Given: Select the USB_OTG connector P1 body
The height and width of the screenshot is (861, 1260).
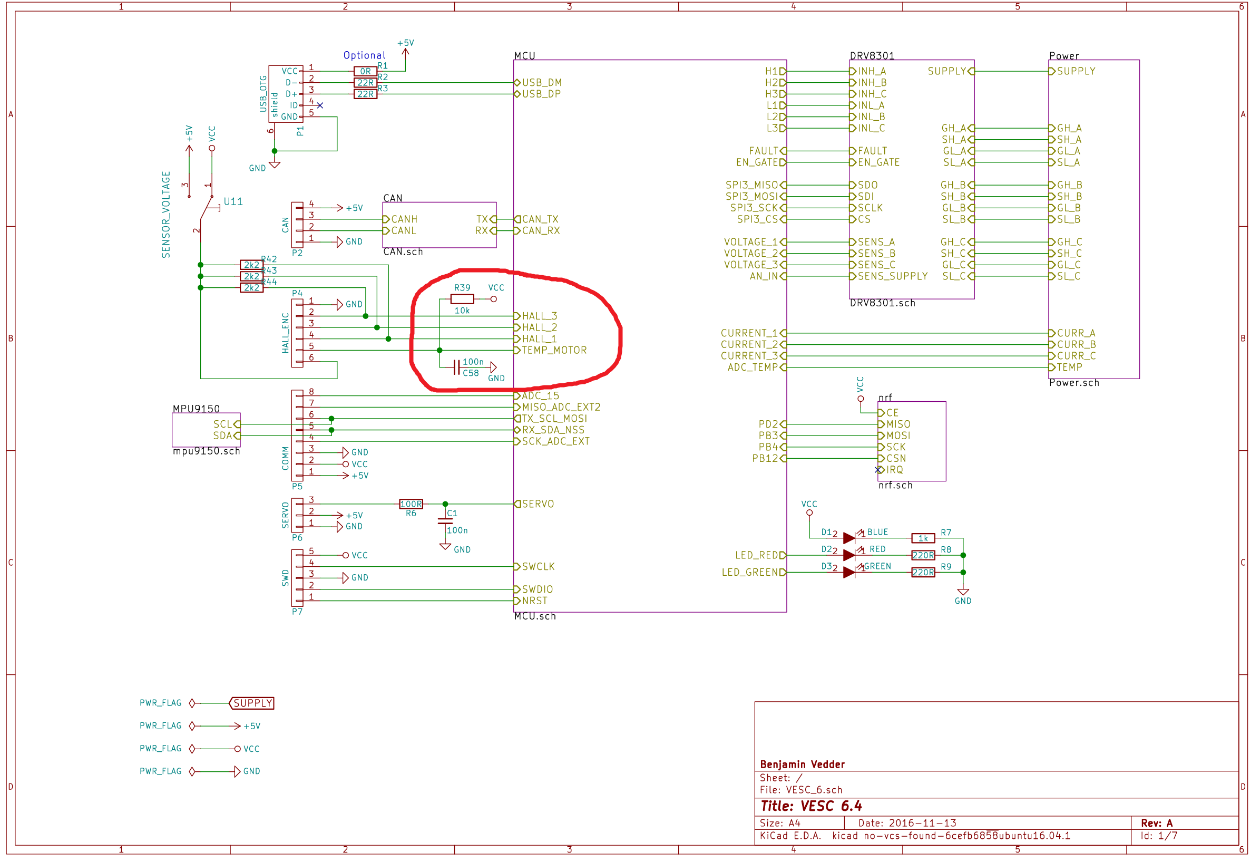Looking at the screenshot, I should coord(286,94).
